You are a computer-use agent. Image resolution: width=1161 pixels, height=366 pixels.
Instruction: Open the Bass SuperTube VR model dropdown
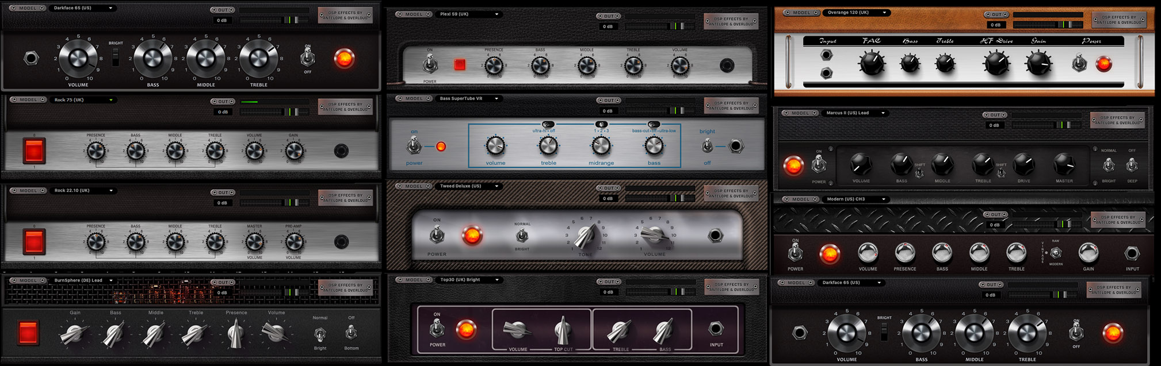tap(469, 99)
